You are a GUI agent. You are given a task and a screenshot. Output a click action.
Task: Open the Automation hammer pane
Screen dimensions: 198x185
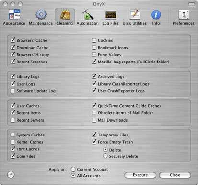pos(87,17)
